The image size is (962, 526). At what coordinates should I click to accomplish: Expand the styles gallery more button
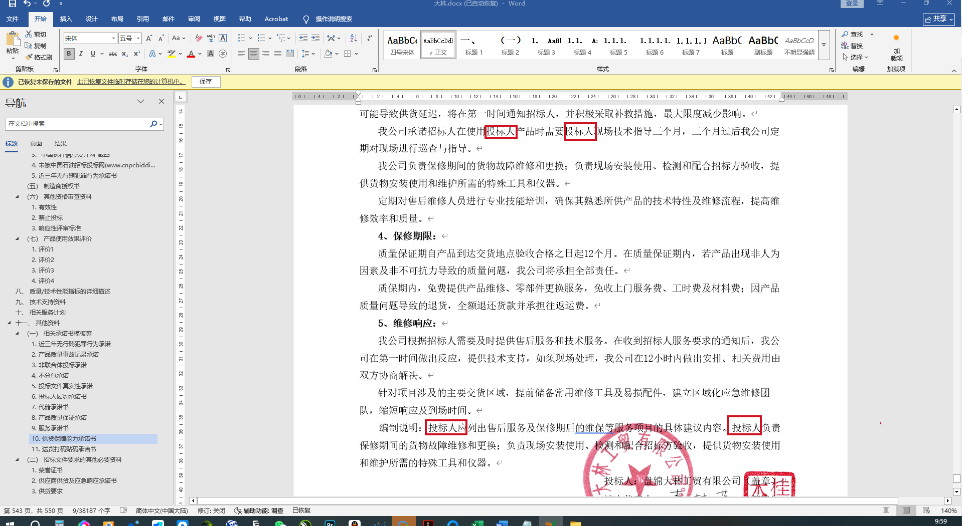click(x=824, y=45)
